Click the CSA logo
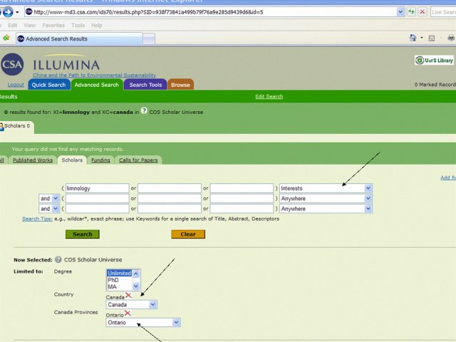456x342 pixels. (12, 64)
